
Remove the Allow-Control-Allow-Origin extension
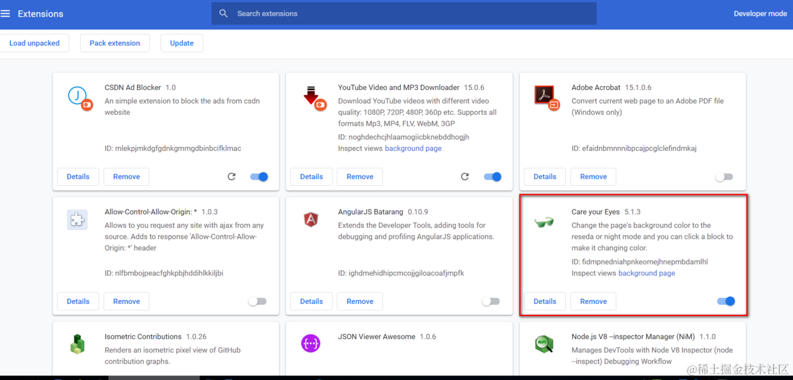click(127, 301)
